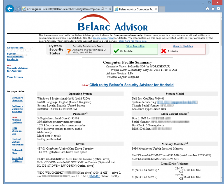The height and width of the screenshot is (184, 224).
Task: Open a new blank tab
Action: (x=162, y=9)
